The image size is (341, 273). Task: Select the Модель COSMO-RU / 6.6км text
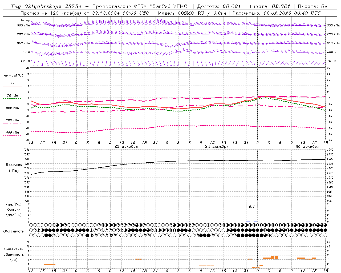pos(192,13)
